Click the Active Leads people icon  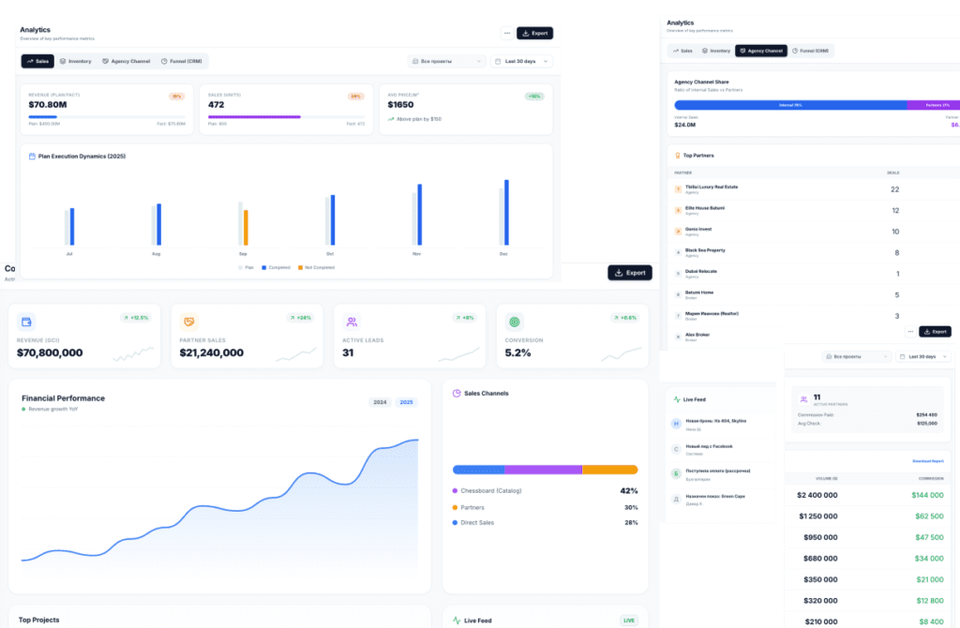click(x=352, y=321)
